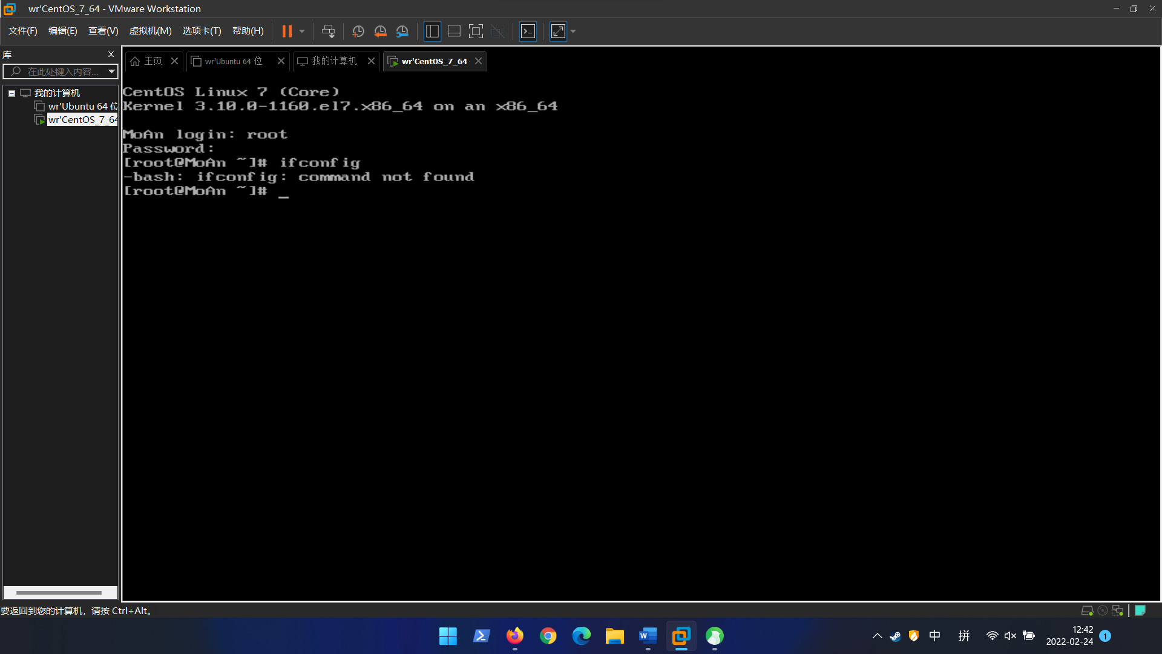Click the stretch guest display icon
This screenshot has height=654, width=1162.
pyautogui.click(x=558, y=31)
